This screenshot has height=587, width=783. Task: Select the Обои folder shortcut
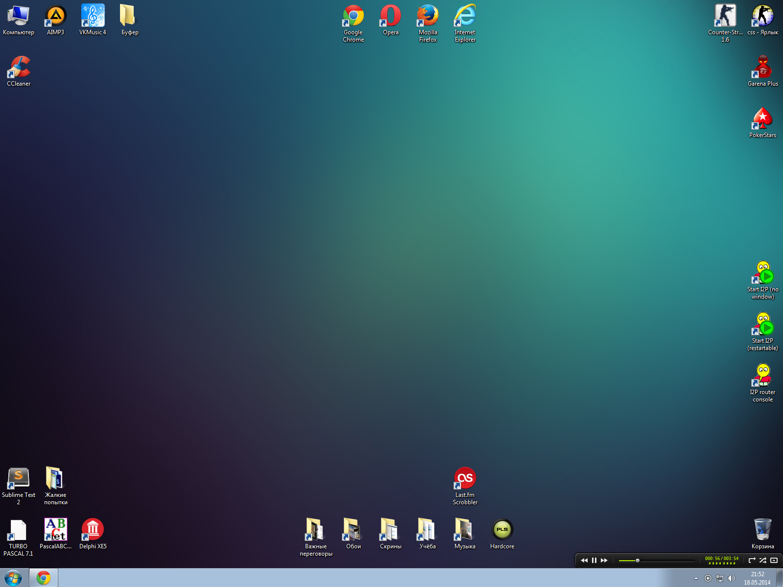[353, 534]
